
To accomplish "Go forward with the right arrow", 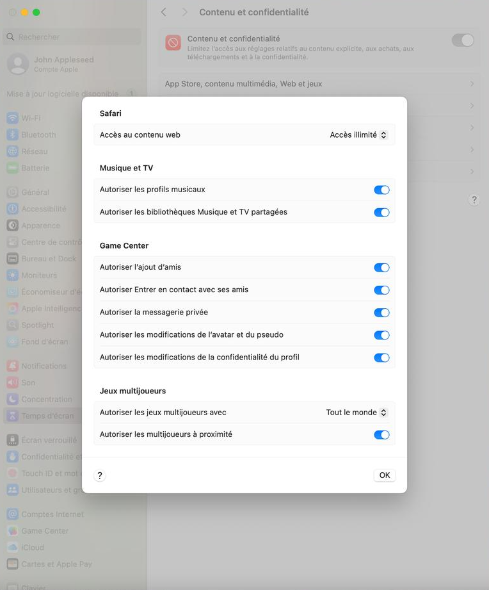I will [184, 12].
